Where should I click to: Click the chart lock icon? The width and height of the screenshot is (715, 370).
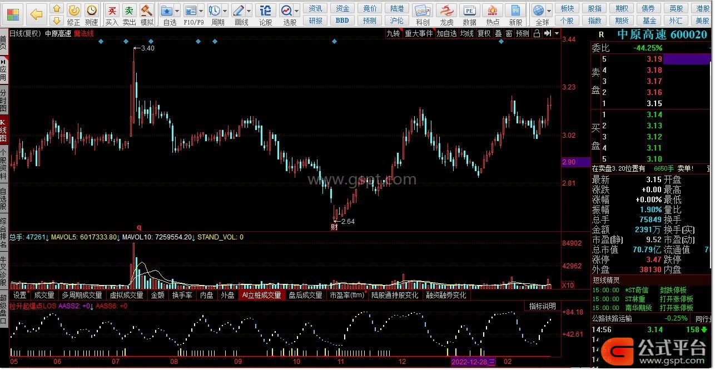click(x=537, y=33)
